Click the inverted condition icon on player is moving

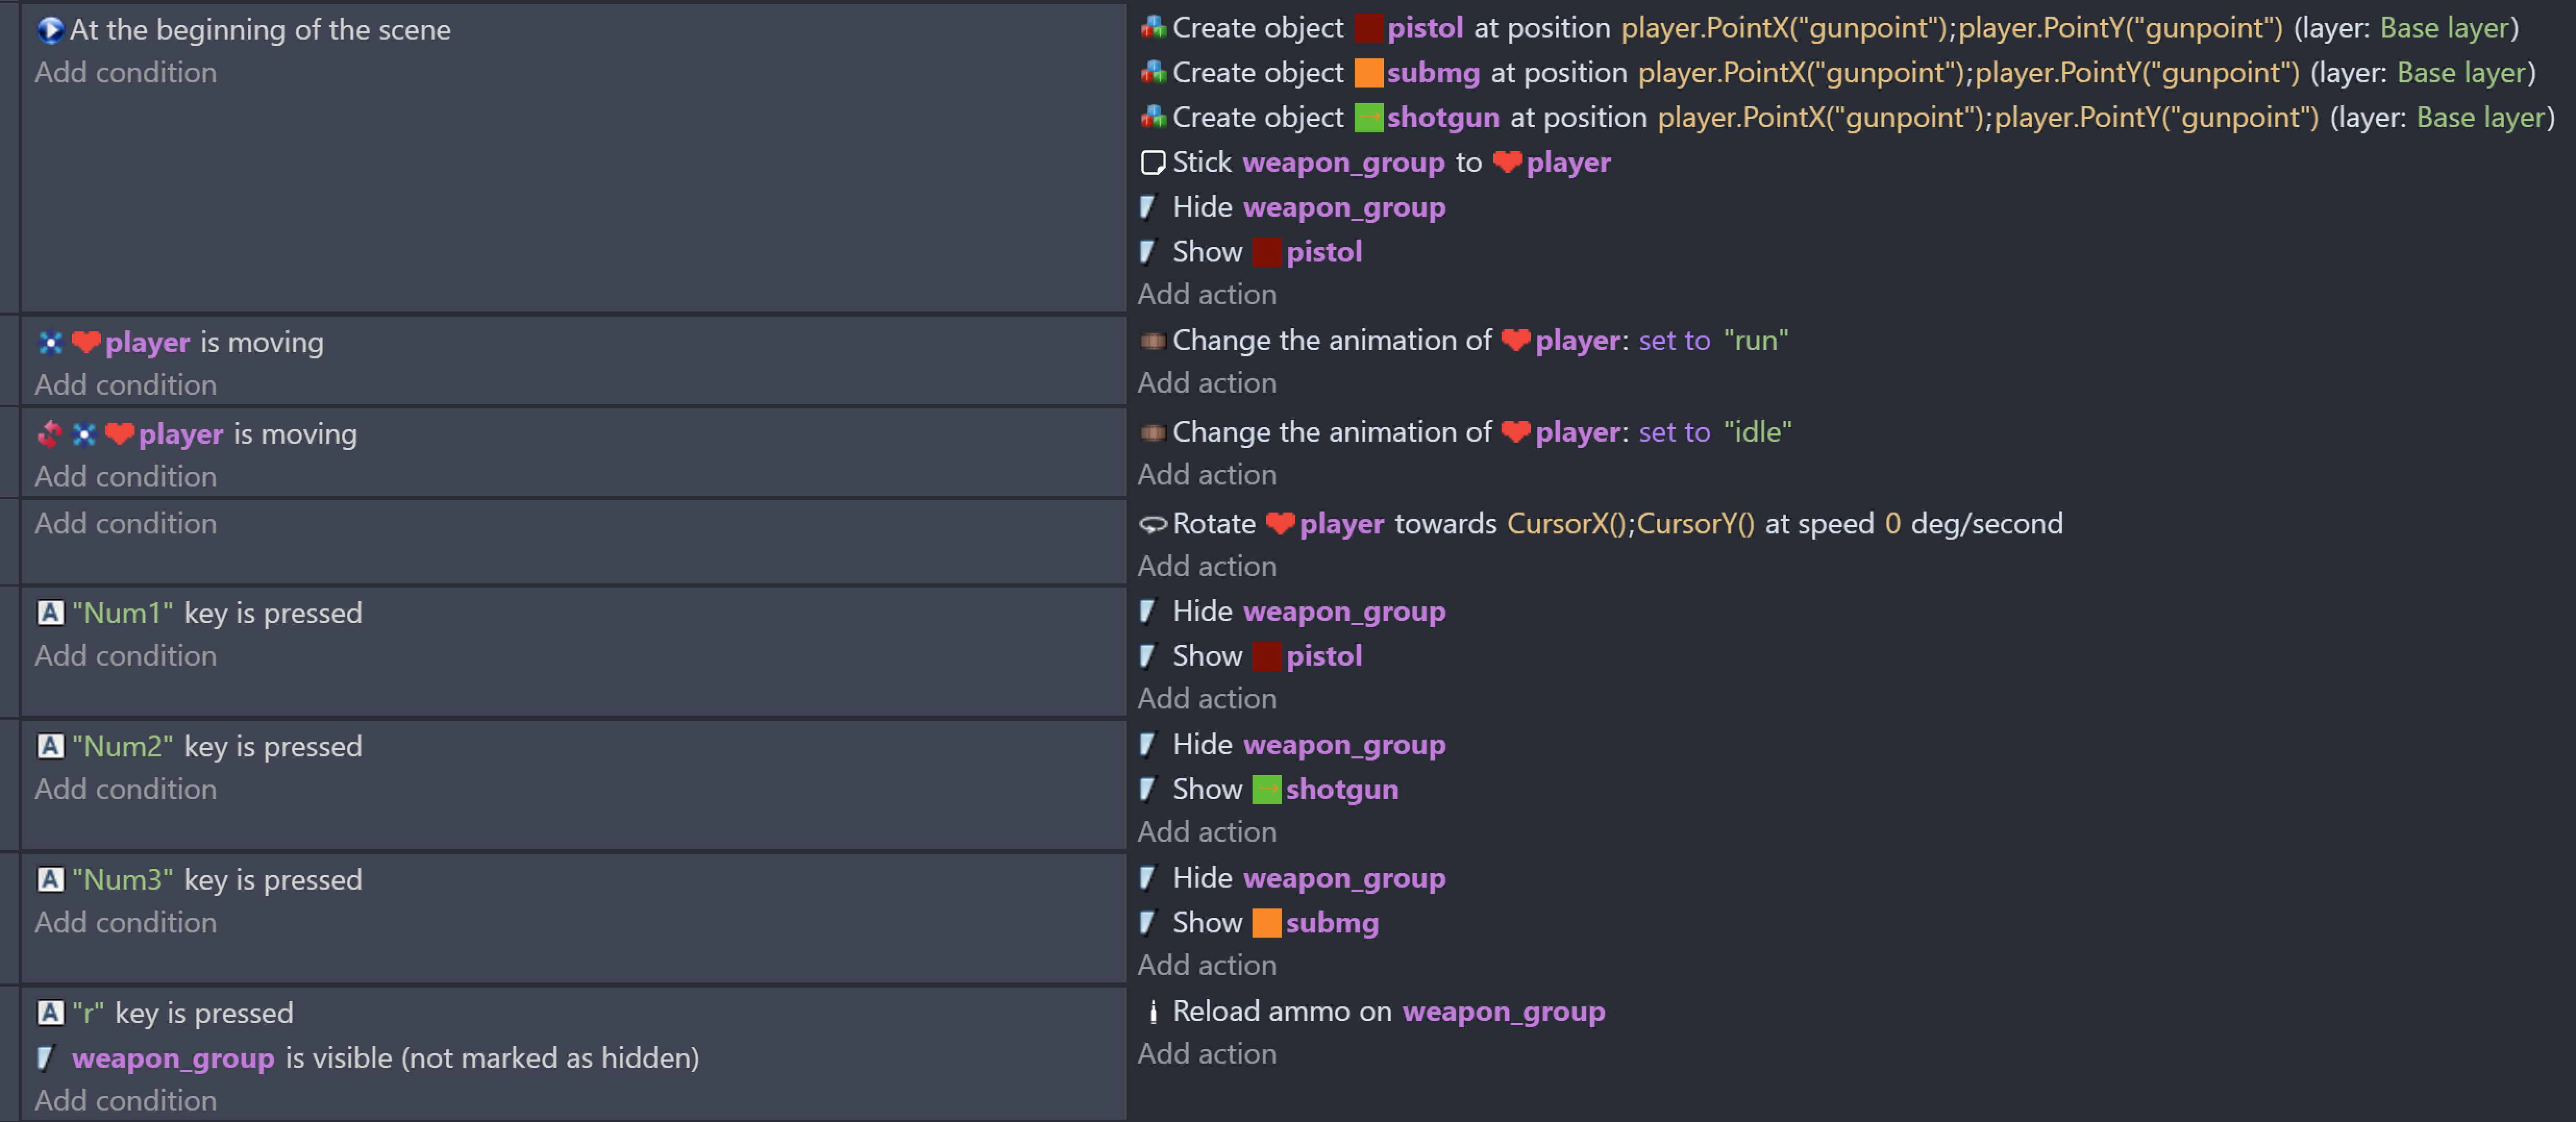[49, 434]
